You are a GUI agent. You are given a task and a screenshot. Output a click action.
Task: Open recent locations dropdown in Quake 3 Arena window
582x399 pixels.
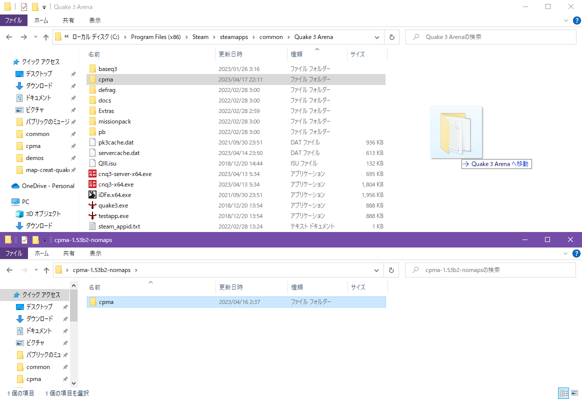[x=35, y=37]
